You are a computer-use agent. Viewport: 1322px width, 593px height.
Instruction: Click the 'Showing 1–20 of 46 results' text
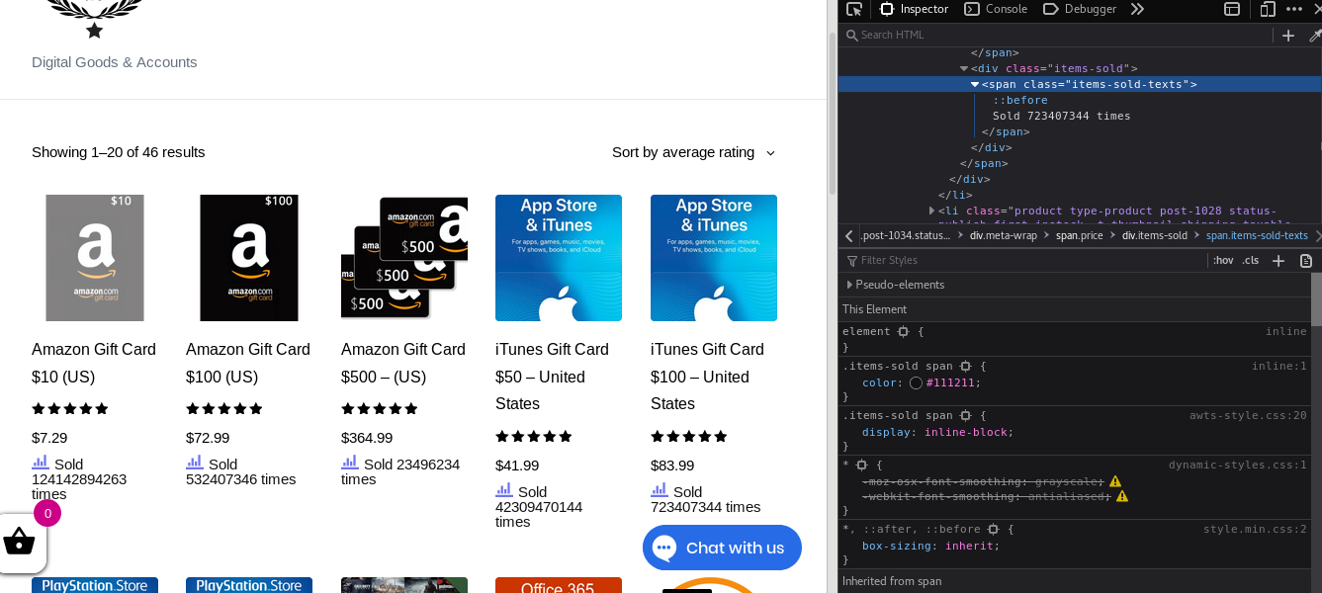click(119, 152)
